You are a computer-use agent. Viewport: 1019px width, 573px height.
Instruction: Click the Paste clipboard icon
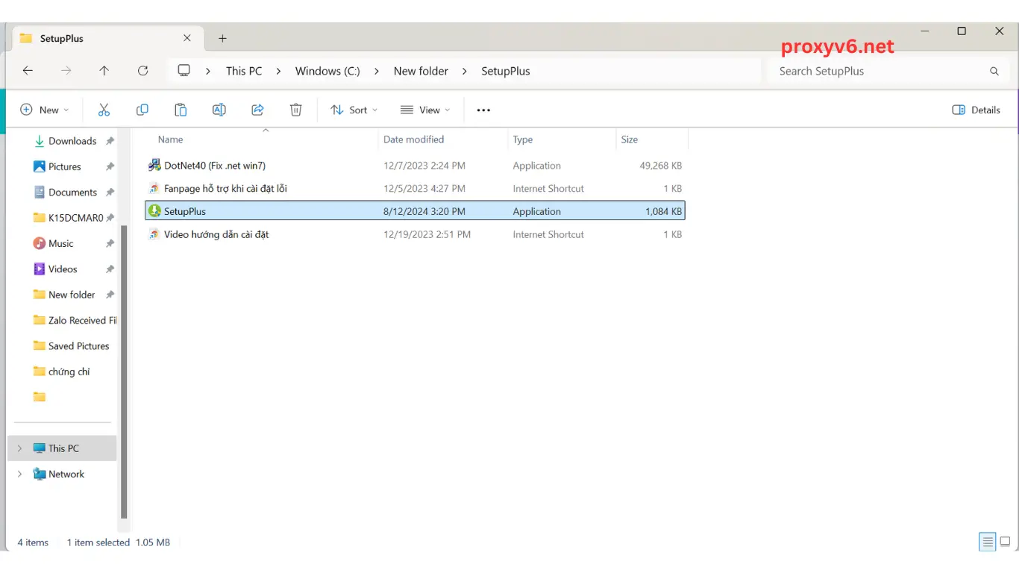pos(181,110)
